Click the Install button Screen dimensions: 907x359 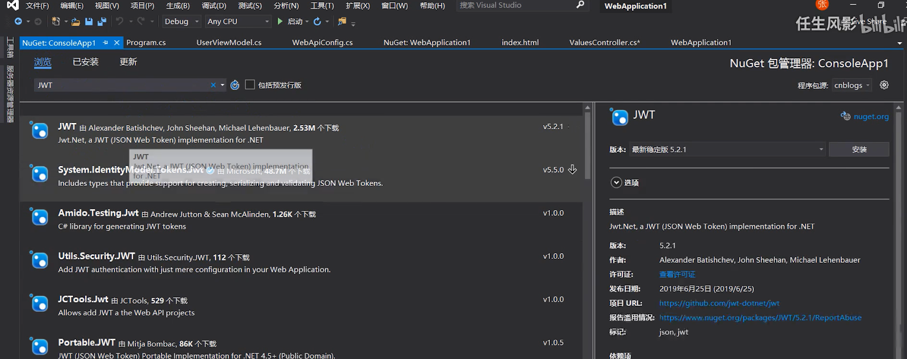859,149
